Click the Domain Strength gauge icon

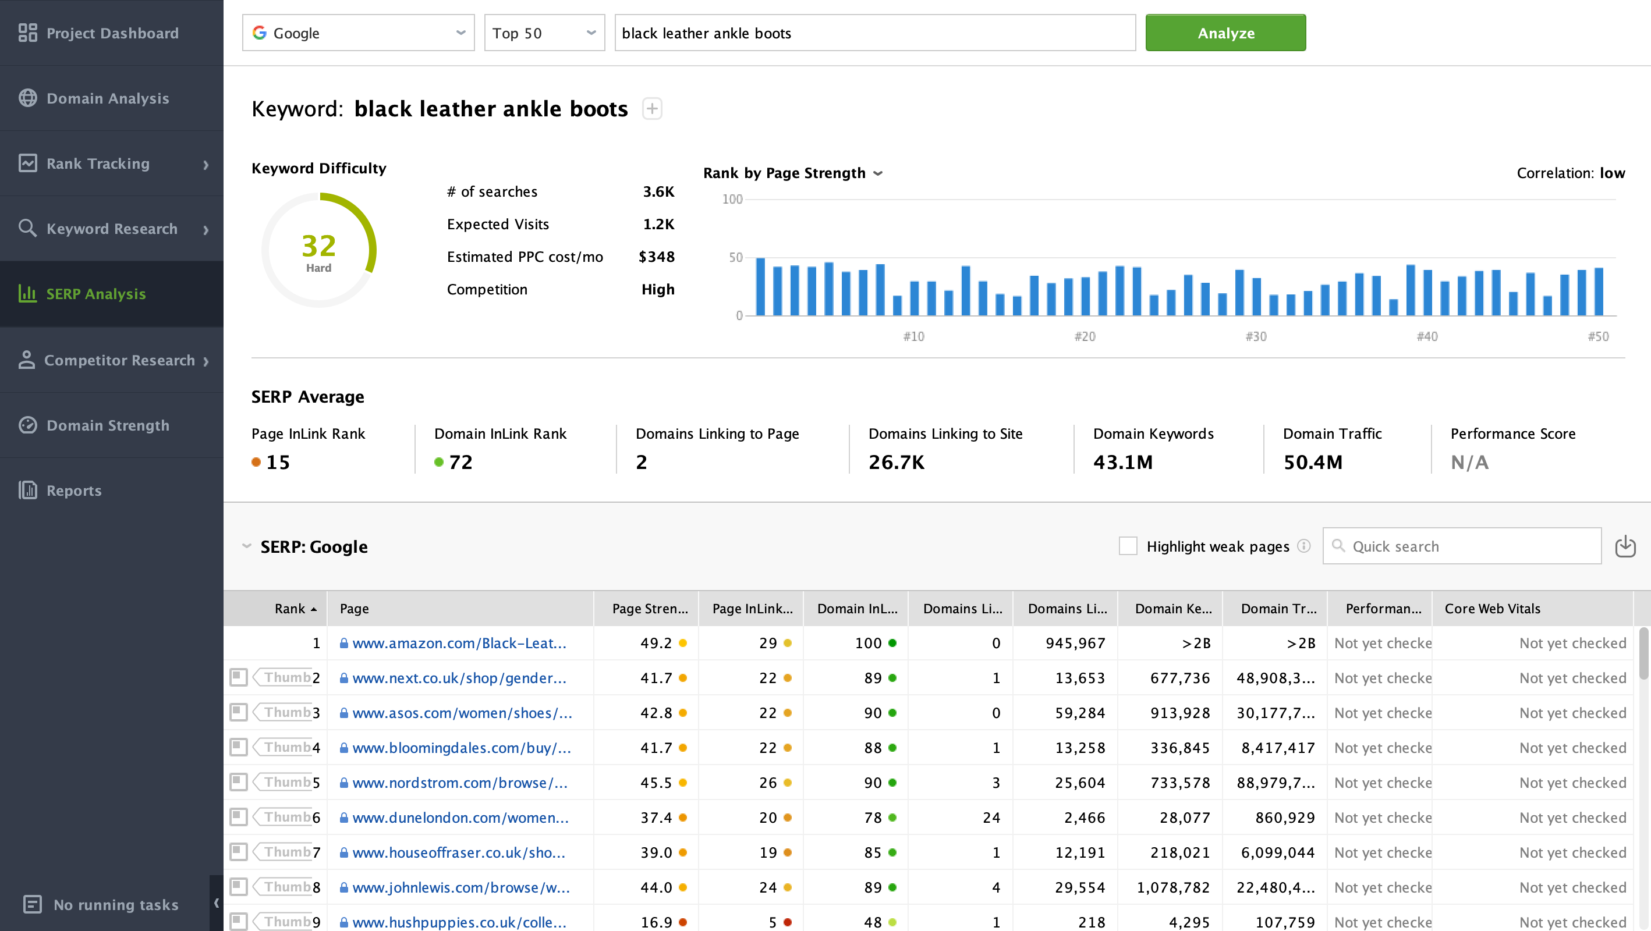point(27,425)
